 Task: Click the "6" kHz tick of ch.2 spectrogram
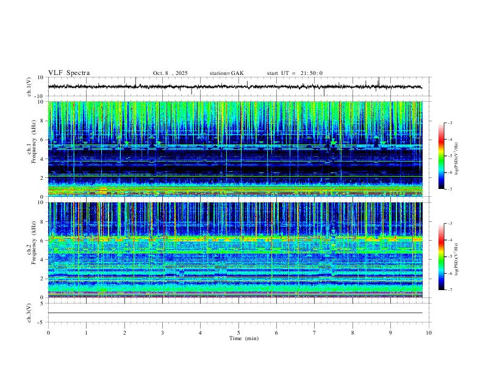(43, 241)
